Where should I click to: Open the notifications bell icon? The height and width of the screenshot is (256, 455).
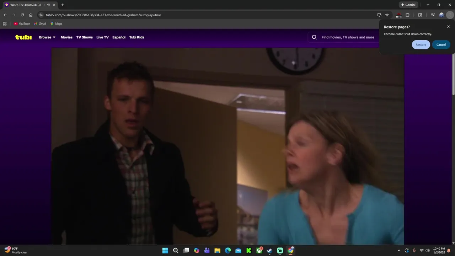pos(449,251)
